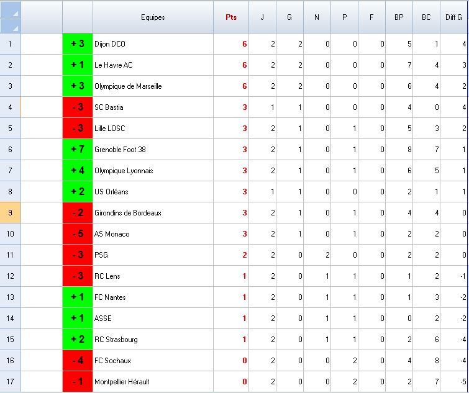The width and height of the screenshot is (469, 393).
Task: Click the Montpellier Hérault team name
Action: click(122, 382)
